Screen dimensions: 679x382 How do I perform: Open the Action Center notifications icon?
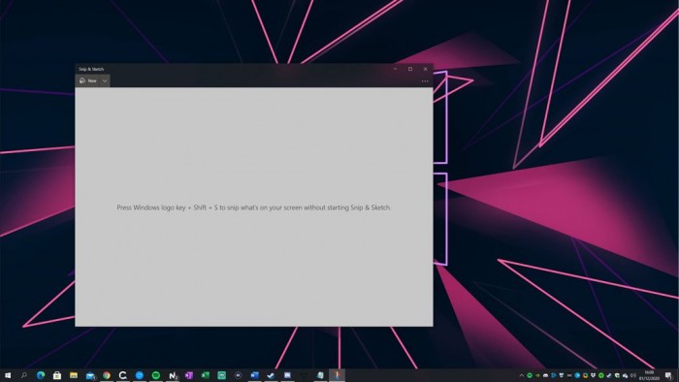669,375
